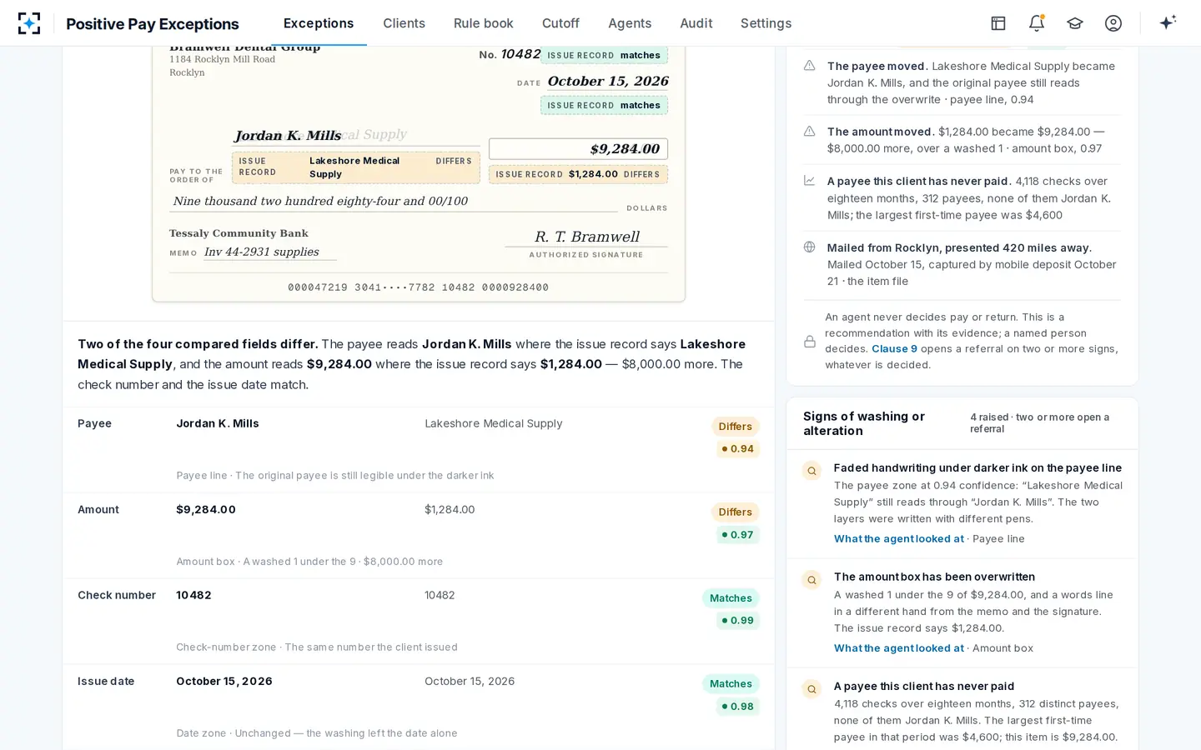The height and width of the screenshot is (750, 1201).
Task: Click issue record matches tag beside No. 10482
Action: pyautogui.click(x=604, y=55)
